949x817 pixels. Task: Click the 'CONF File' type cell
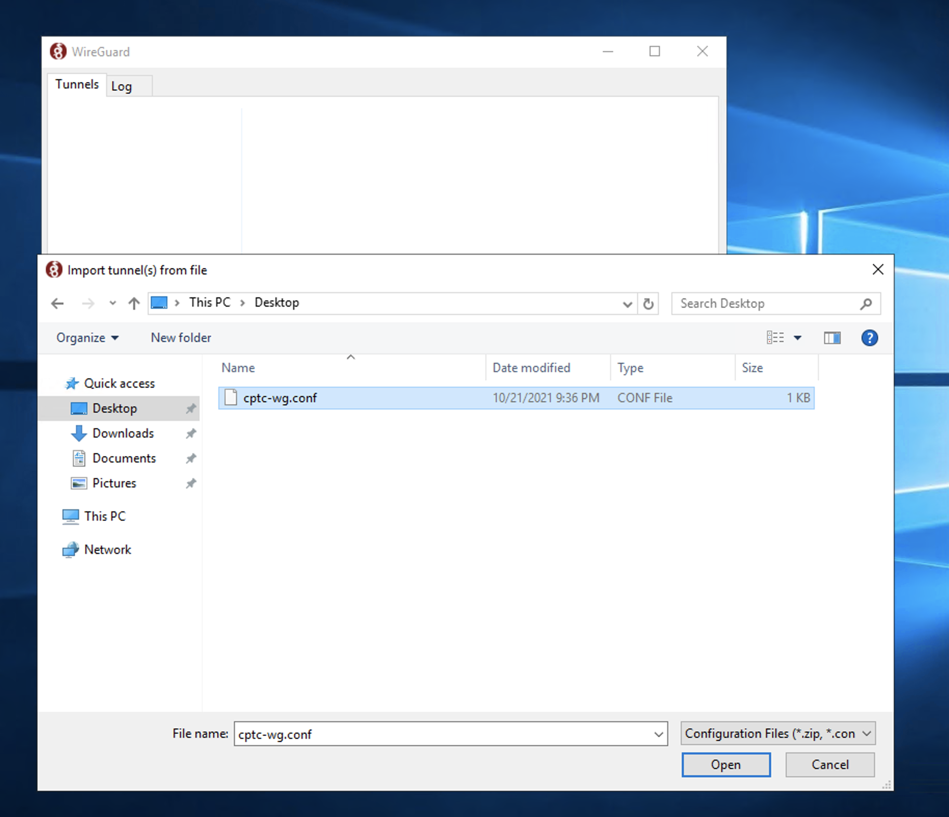(645, 398)
